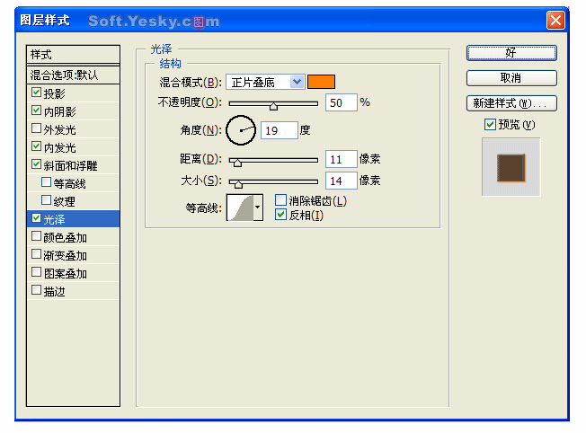Select the 投影 row label in the styles list
Image resolution: width=586 pixels, height=433 pixels.
54,93
